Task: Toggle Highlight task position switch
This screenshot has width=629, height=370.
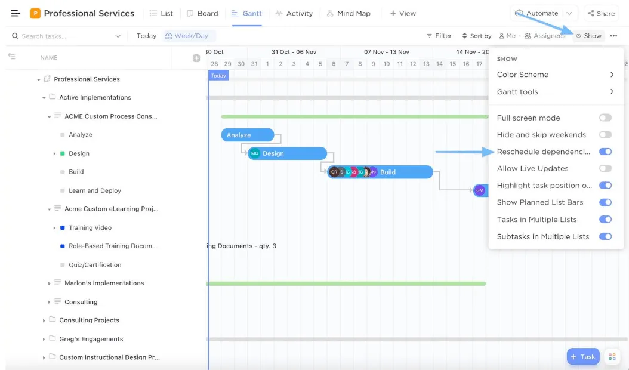Action: (x=605, y=186)
